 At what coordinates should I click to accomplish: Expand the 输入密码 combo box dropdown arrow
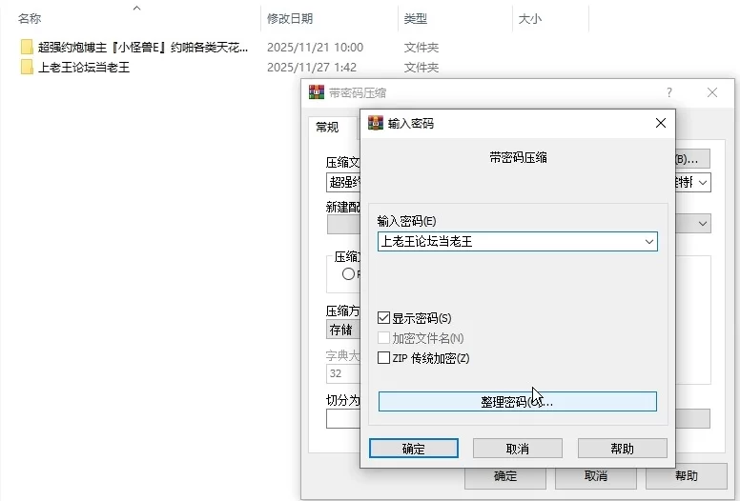point(648,242)
